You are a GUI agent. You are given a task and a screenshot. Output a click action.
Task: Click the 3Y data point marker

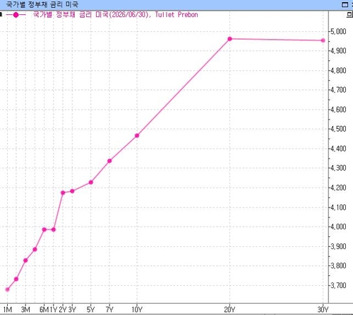tap(72, 191)
